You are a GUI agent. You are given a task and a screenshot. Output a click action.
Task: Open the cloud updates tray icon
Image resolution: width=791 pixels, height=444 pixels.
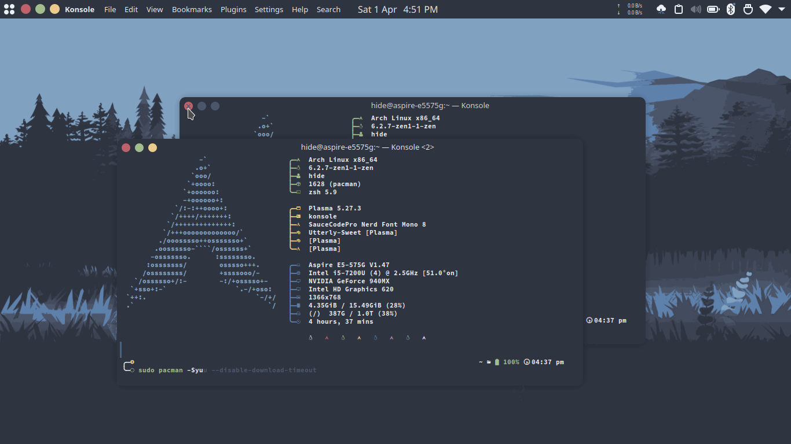(x=661, y=9)
